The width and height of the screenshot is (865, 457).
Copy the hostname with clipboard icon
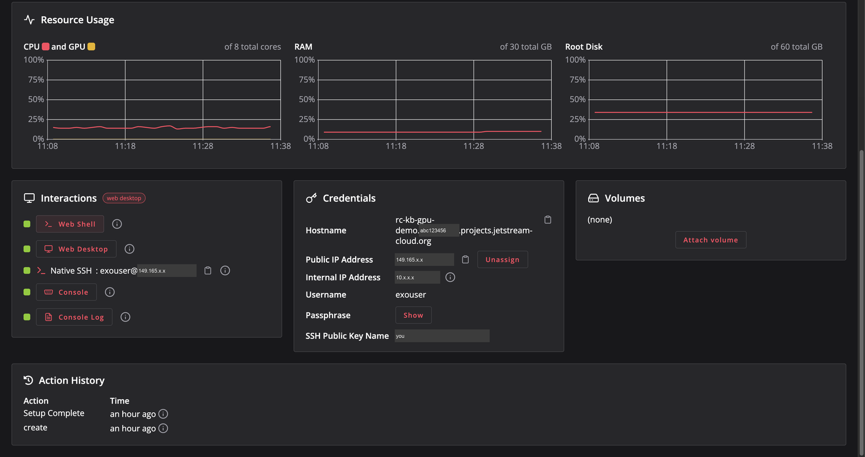[x=548, y=220]
